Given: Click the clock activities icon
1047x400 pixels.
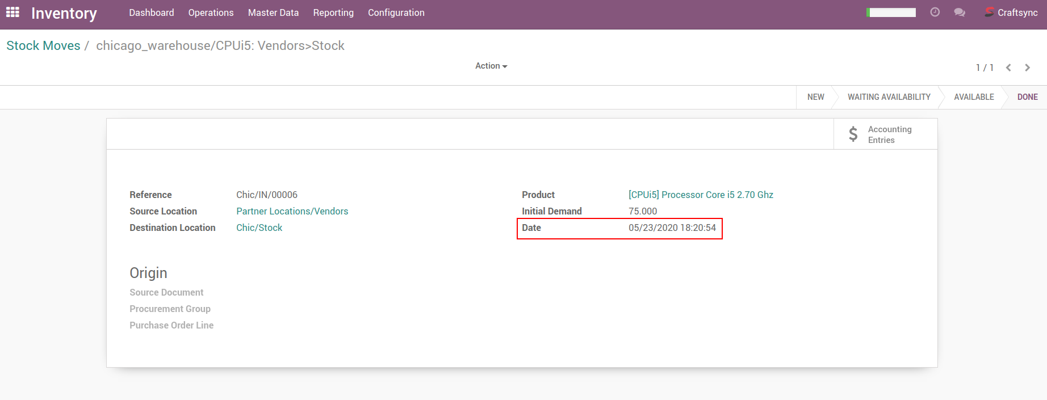Looking at the screenshot, I should pyautogui.click(x=935, y=12).
